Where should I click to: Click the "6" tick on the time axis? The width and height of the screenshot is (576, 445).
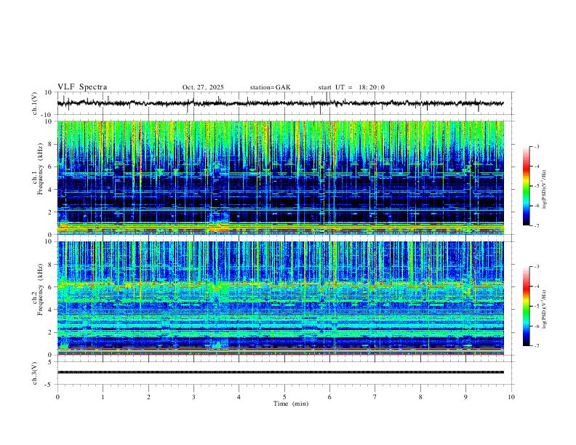[330, 397]
